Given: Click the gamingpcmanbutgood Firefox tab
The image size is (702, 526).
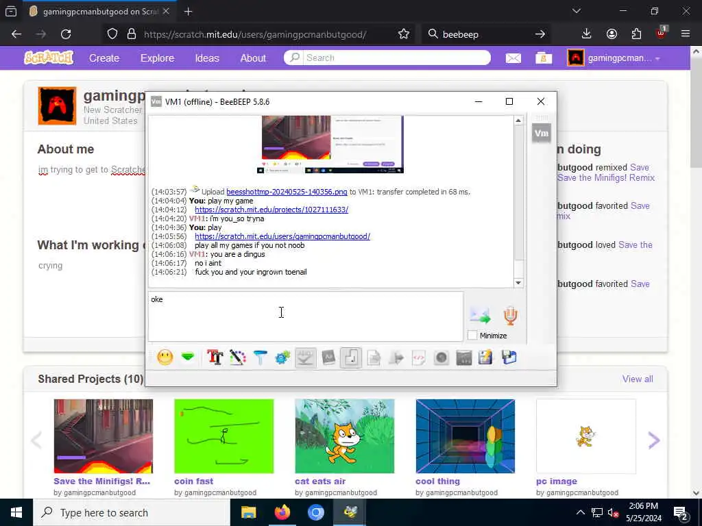Looking at the screenshot, I should click(x=99, y=12).
